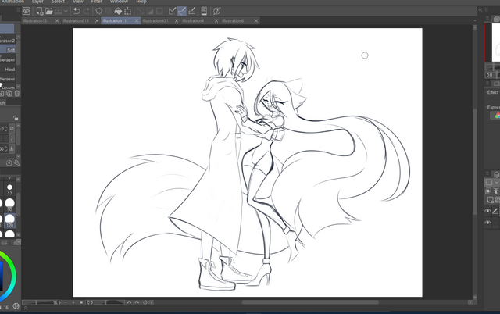Hide the second layer eye icon
This screenshot has height=314, width=500.
487,223
